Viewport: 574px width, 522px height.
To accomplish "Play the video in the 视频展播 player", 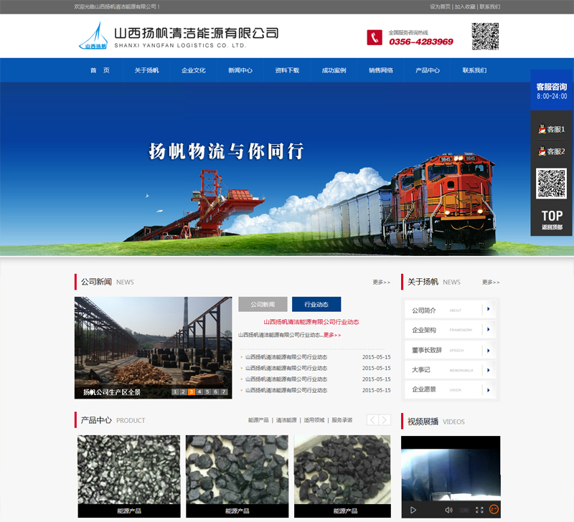I will [413, 510].
